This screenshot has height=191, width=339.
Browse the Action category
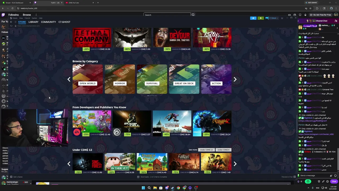(x=216, y=79)
